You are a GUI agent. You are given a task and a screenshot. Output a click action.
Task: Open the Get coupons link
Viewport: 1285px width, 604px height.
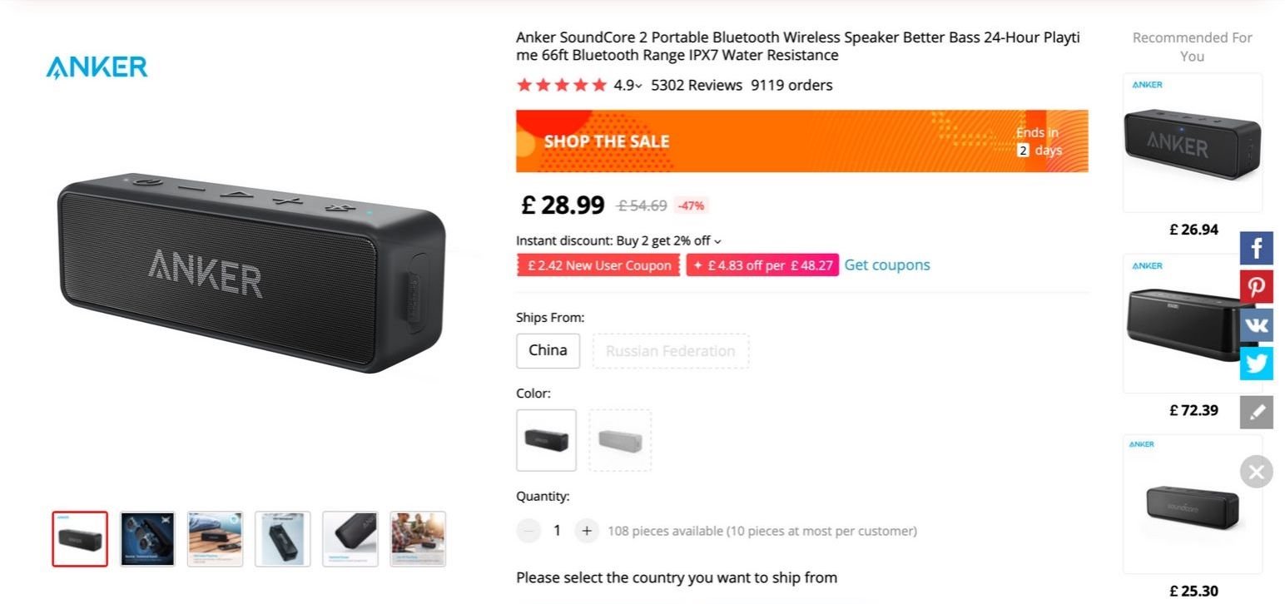point(886,265)
